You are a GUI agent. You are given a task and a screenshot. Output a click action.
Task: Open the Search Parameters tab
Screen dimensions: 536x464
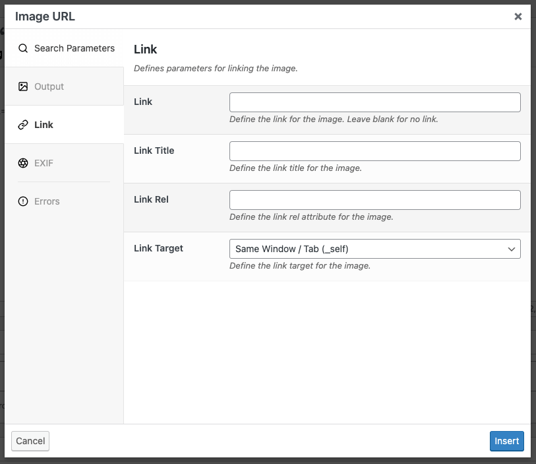coord(64,48)
